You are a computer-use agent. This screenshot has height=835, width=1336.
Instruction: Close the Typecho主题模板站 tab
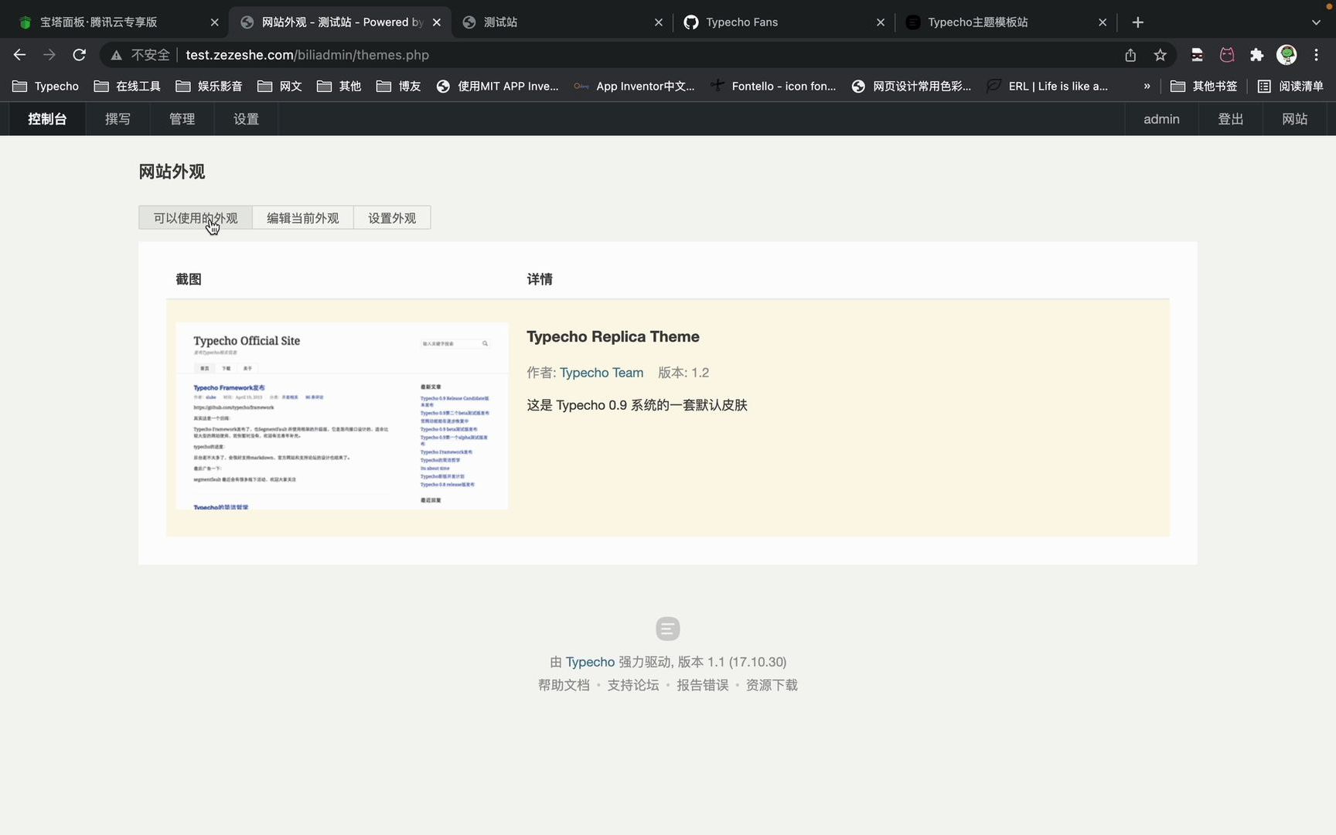(x=1103, y=22)
